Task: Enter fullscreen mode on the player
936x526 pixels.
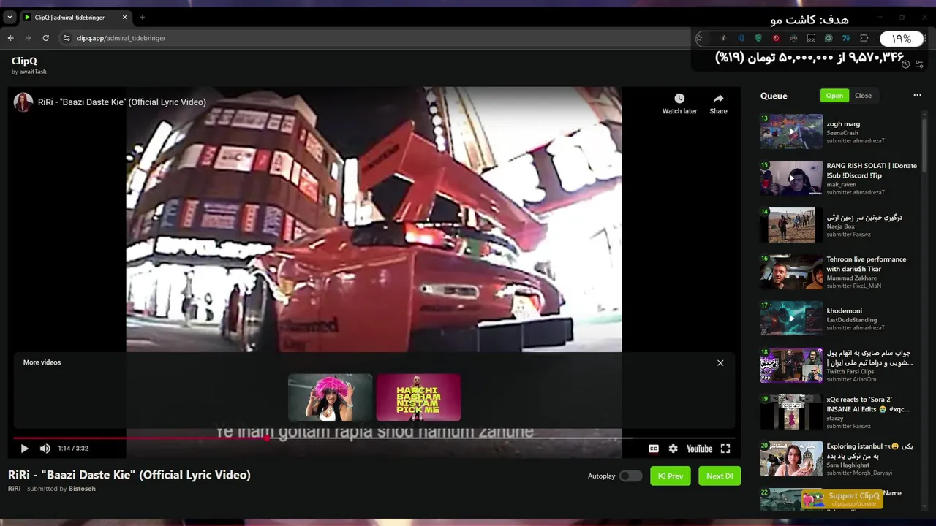Action: (x=725, y=449)
